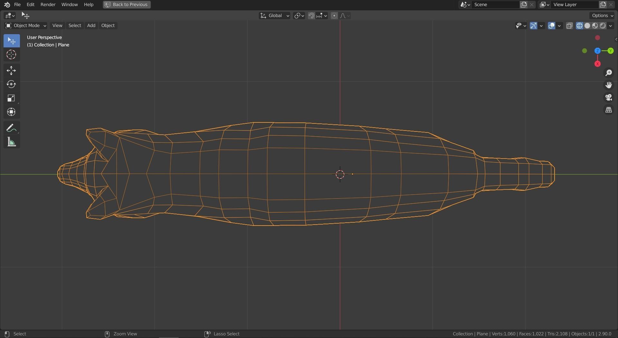
Task: Open selectability and visibility dropdown
Action: click(521, 26)
